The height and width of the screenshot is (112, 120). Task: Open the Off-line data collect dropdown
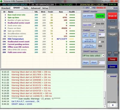103,56
